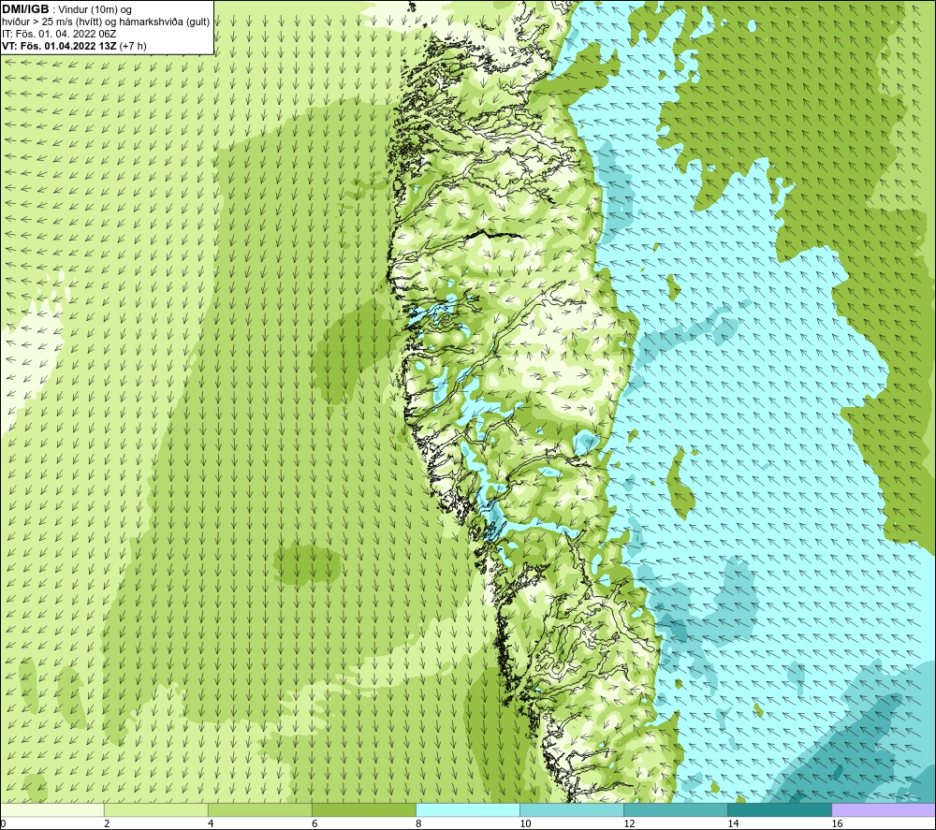Click the 'DMI/IGB' title text
936x830 pixels.
coord(25,9)
